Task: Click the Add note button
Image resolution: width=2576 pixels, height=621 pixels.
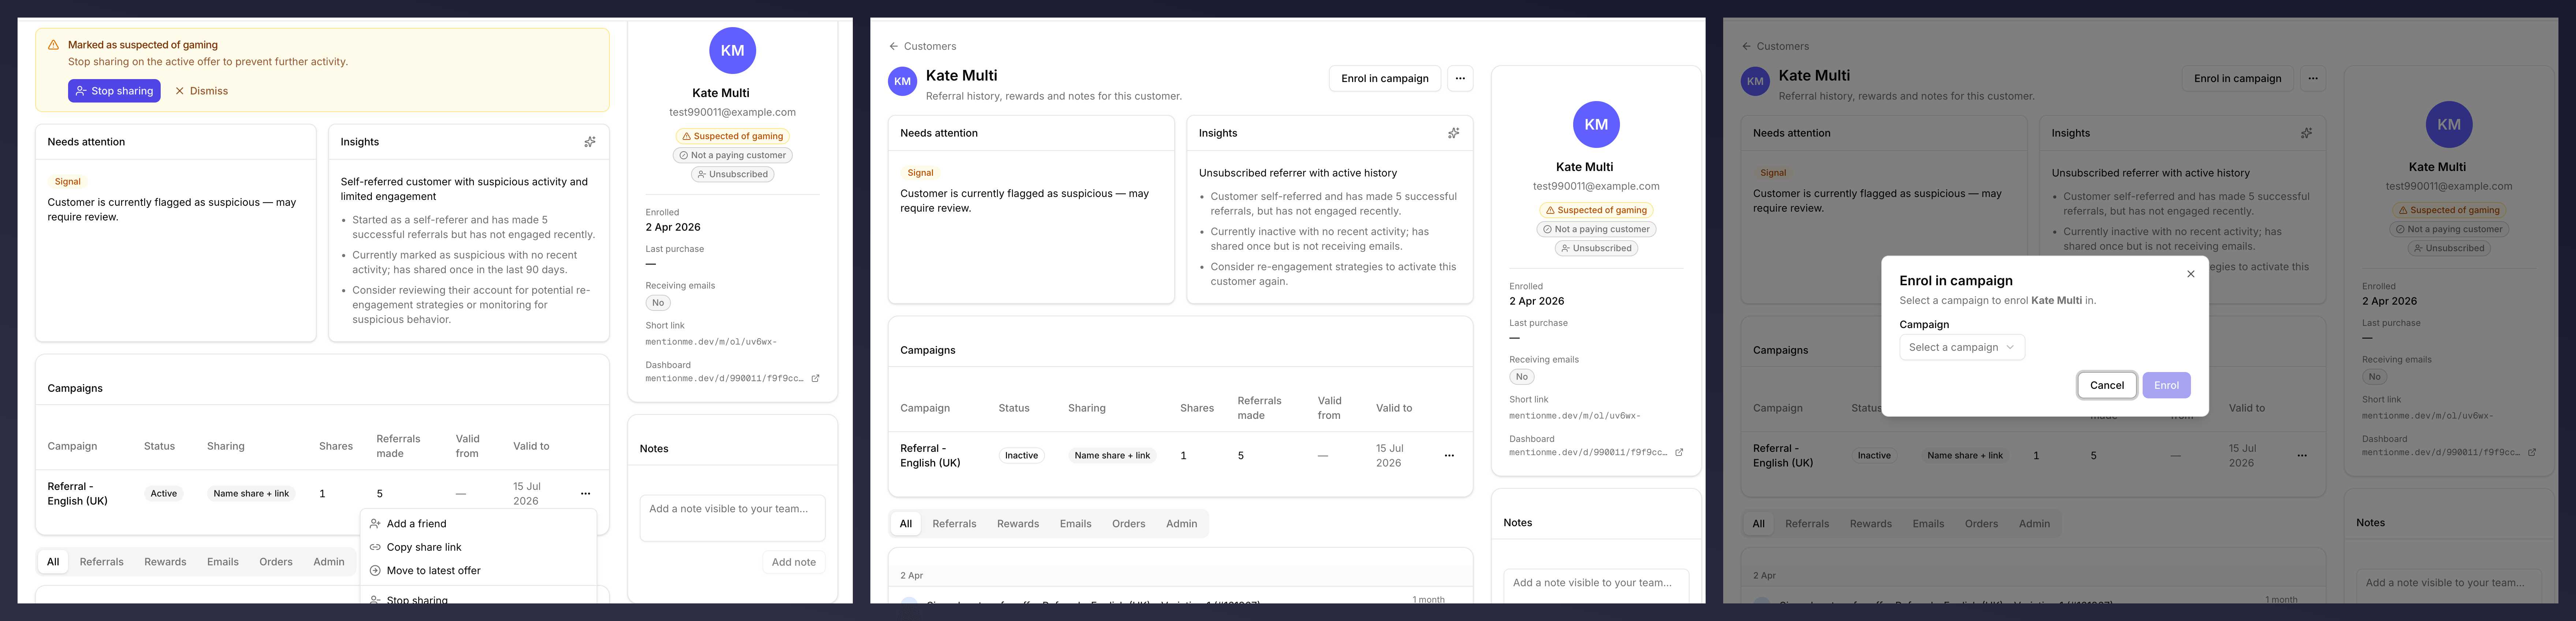Action: click(794, 562)
